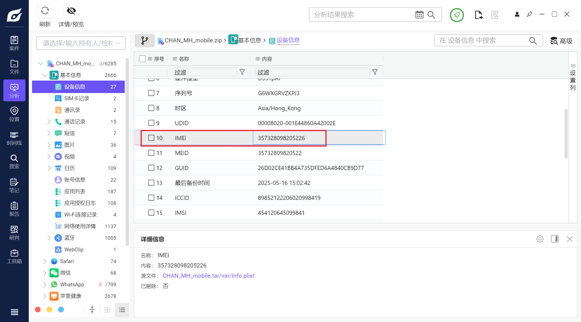581x322 pixels.
Task: Toggle the 详情/预览 eye icon
Action: tap(71, 11)
